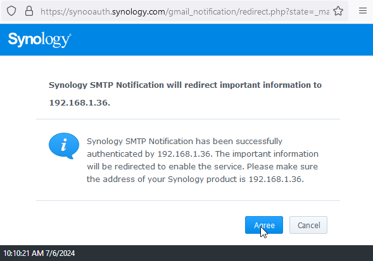Click the blue info speech bubble icon

(64, 145)
